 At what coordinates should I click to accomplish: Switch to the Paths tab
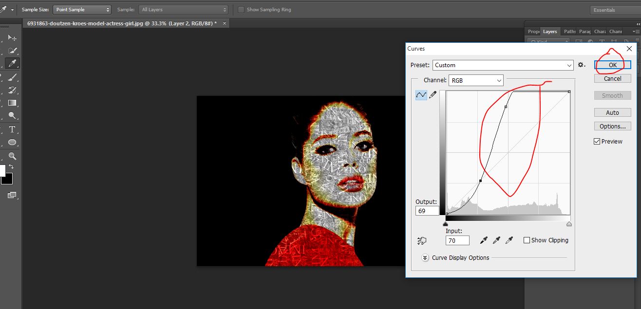[x=569, y=31]
